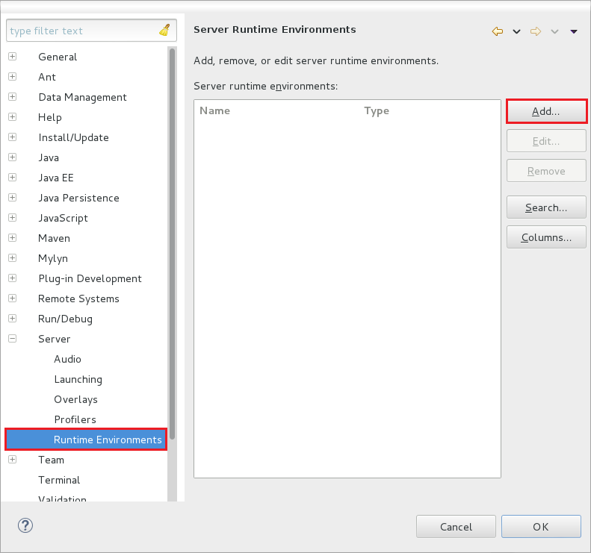Image resolution: width=591 pixels, height=553 pixels.
Task: Expand the Run/Debug node
Action: click(13, 318)
